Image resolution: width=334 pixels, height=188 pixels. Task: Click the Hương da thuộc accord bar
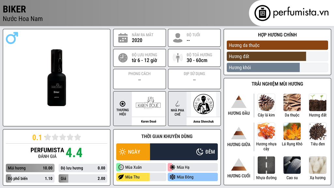277,45
